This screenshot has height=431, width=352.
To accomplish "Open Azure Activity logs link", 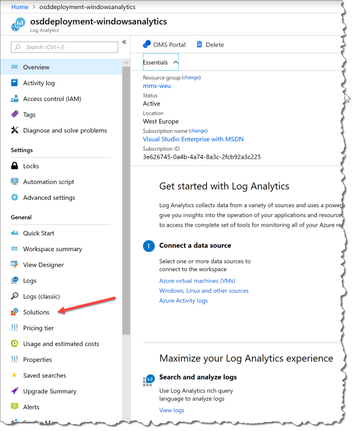I will [x=183, y=300].
